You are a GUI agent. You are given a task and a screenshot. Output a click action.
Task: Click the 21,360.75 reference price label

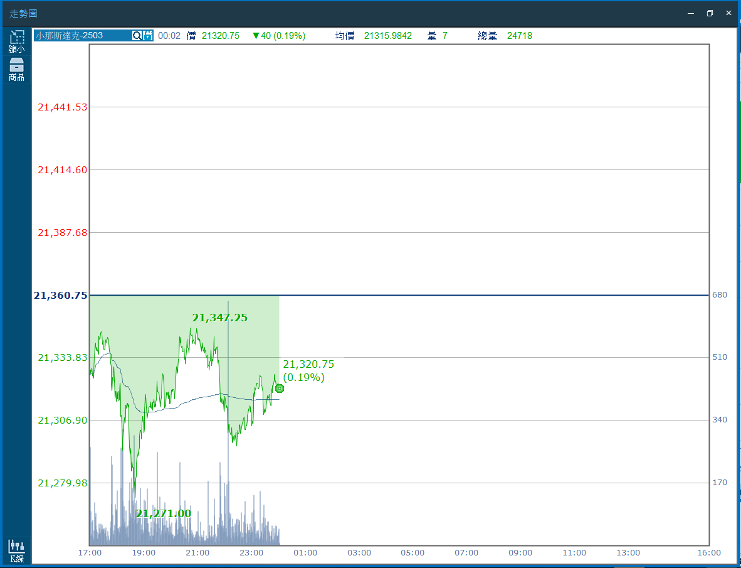click(61, 295)
